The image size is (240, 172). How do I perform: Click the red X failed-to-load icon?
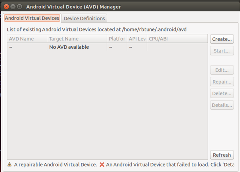102,165
